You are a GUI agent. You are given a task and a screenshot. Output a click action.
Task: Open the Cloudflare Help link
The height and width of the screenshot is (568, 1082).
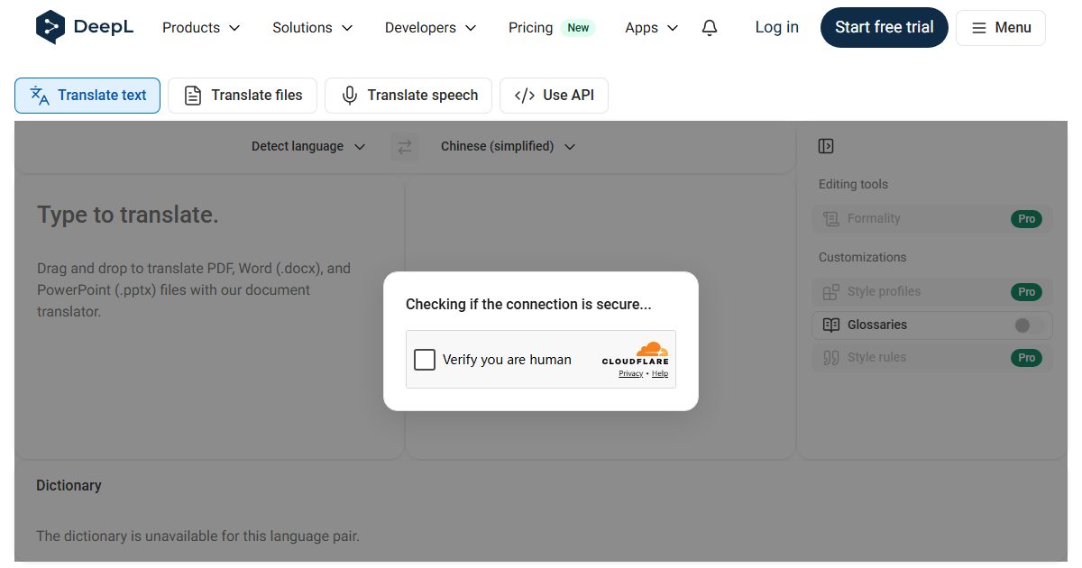[x=660, y=374]
